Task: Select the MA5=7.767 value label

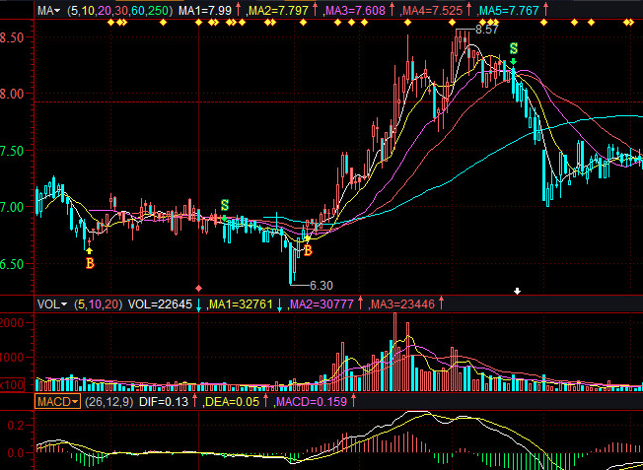Action: [x=509, y=10]
